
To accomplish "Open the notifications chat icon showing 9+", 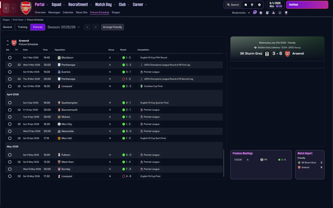I will click(x=255, y=12).
